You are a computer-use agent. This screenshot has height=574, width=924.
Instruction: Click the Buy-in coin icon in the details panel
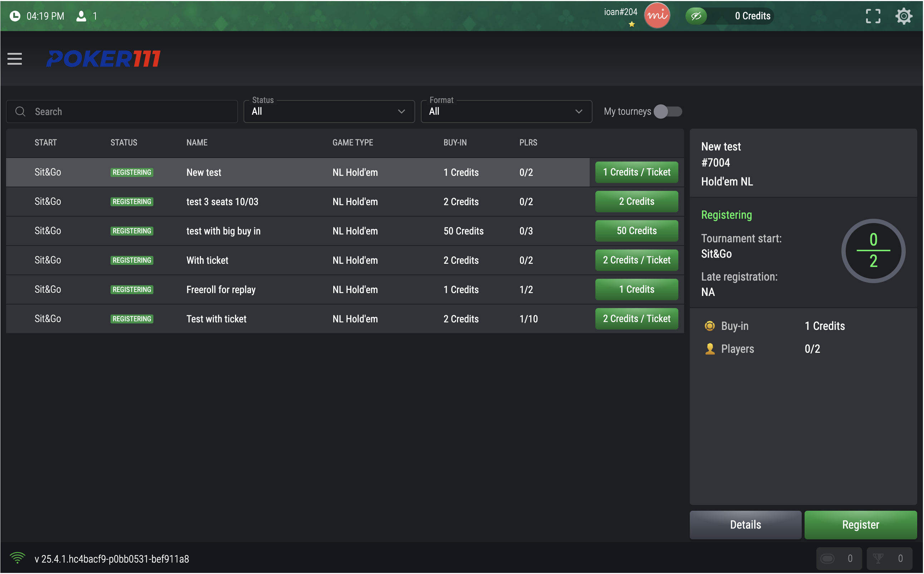(x=709, y=326)
